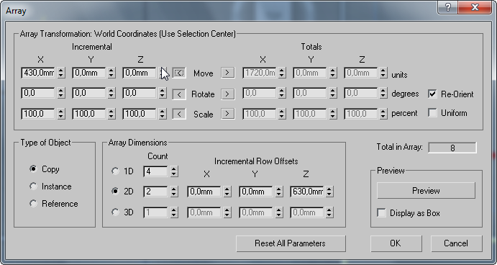The width and height of the screenshot is (497, 265).
Task: Click the Incremental Rotate X field
Action: (38, 94)
